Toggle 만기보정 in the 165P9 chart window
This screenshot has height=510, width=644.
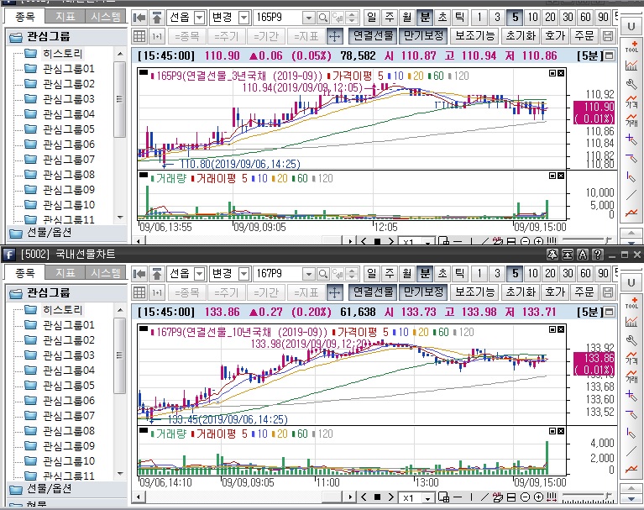pyautogui.click(x=422, y=36)
